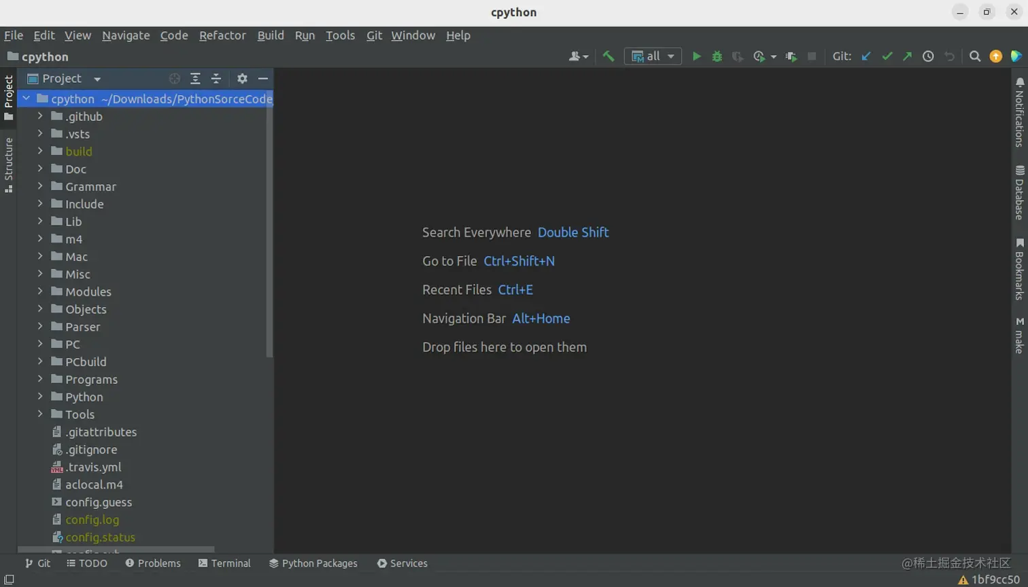Viewport: 1028px width, 587px height.
Task: Select opened file locate target icon
Action: [175, 79]
